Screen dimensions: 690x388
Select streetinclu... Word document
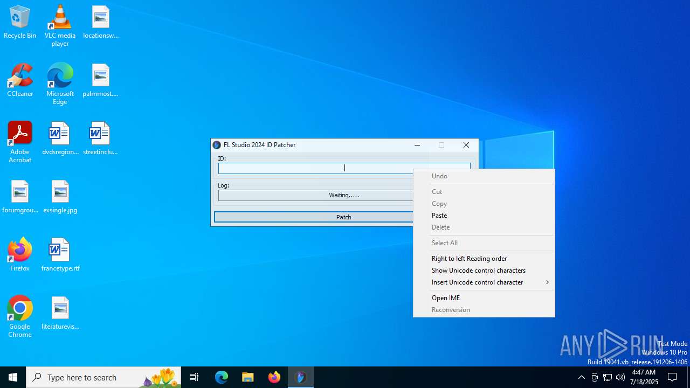point(100,138)
